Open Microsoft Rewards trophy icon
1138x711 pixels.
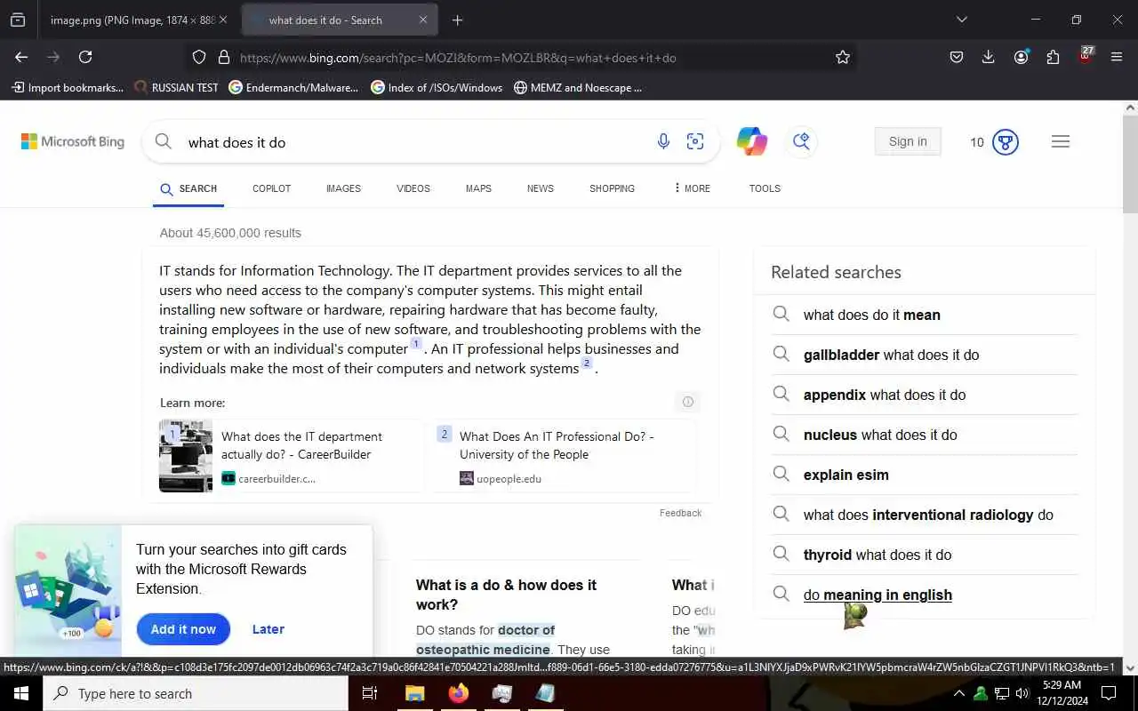(x=1006, y=142)
